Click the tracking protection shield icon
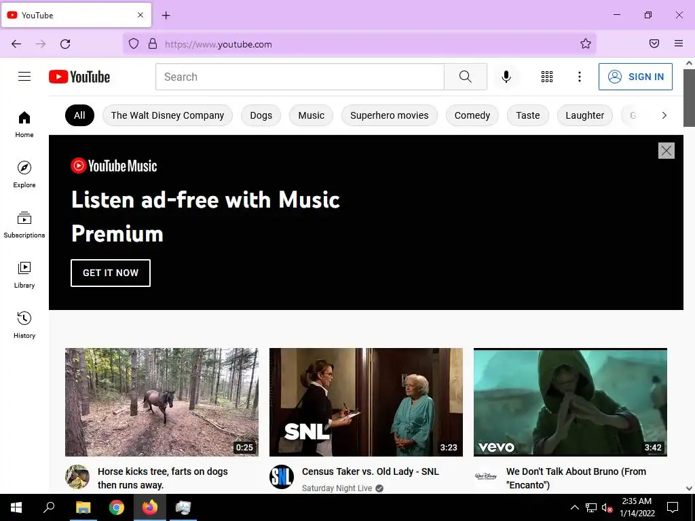695x521 pixels. [x=134, y=43]
